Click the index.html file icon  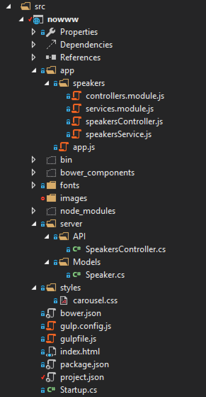(x=51, y=352)
